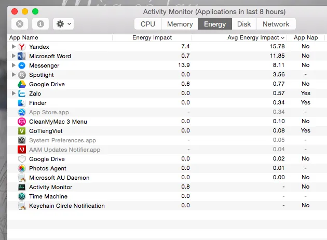The height and width of the screenshot is (240, 327).
Task: Expand the Messenger process disclosure triangle
Action: 13,65
